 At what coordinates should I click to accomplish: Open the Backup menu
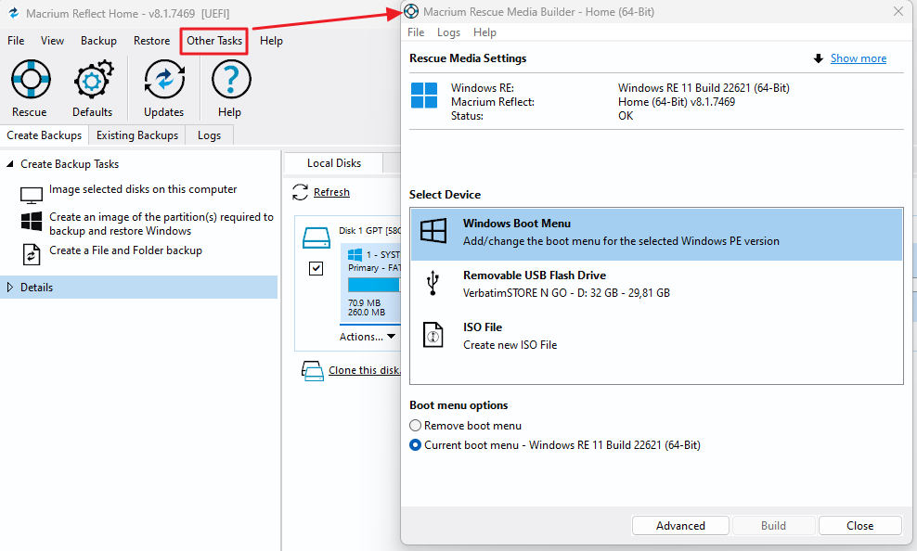[98, 41]
